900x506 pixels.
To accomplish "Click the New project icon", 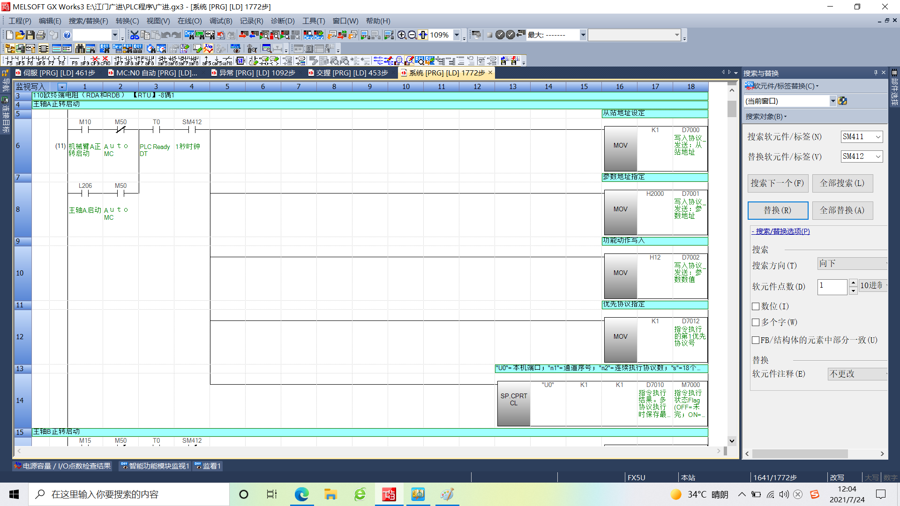I will [9, 35].
